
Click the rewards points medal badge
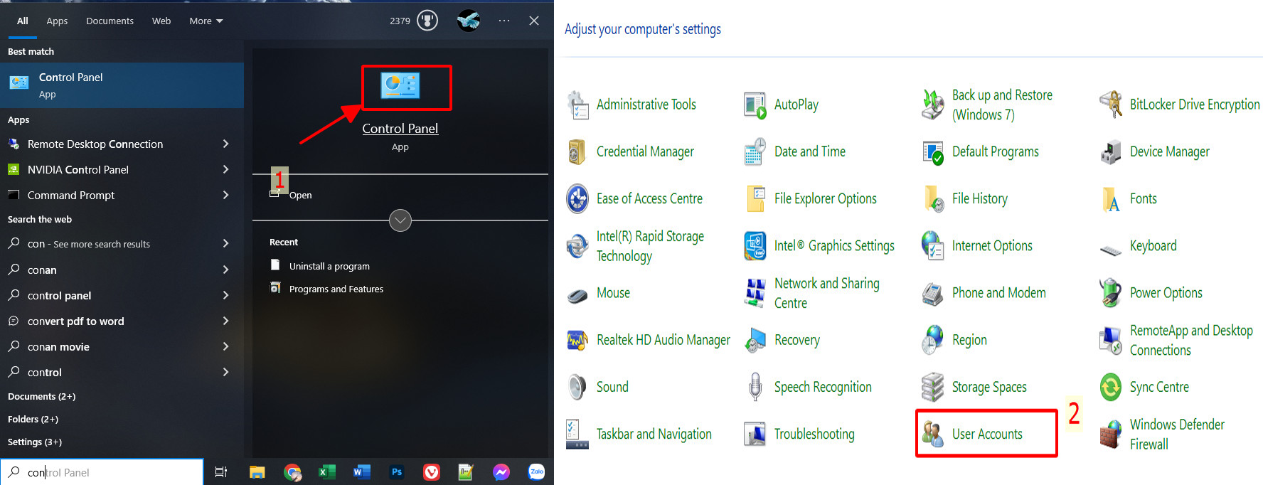[x=427, y=21]
